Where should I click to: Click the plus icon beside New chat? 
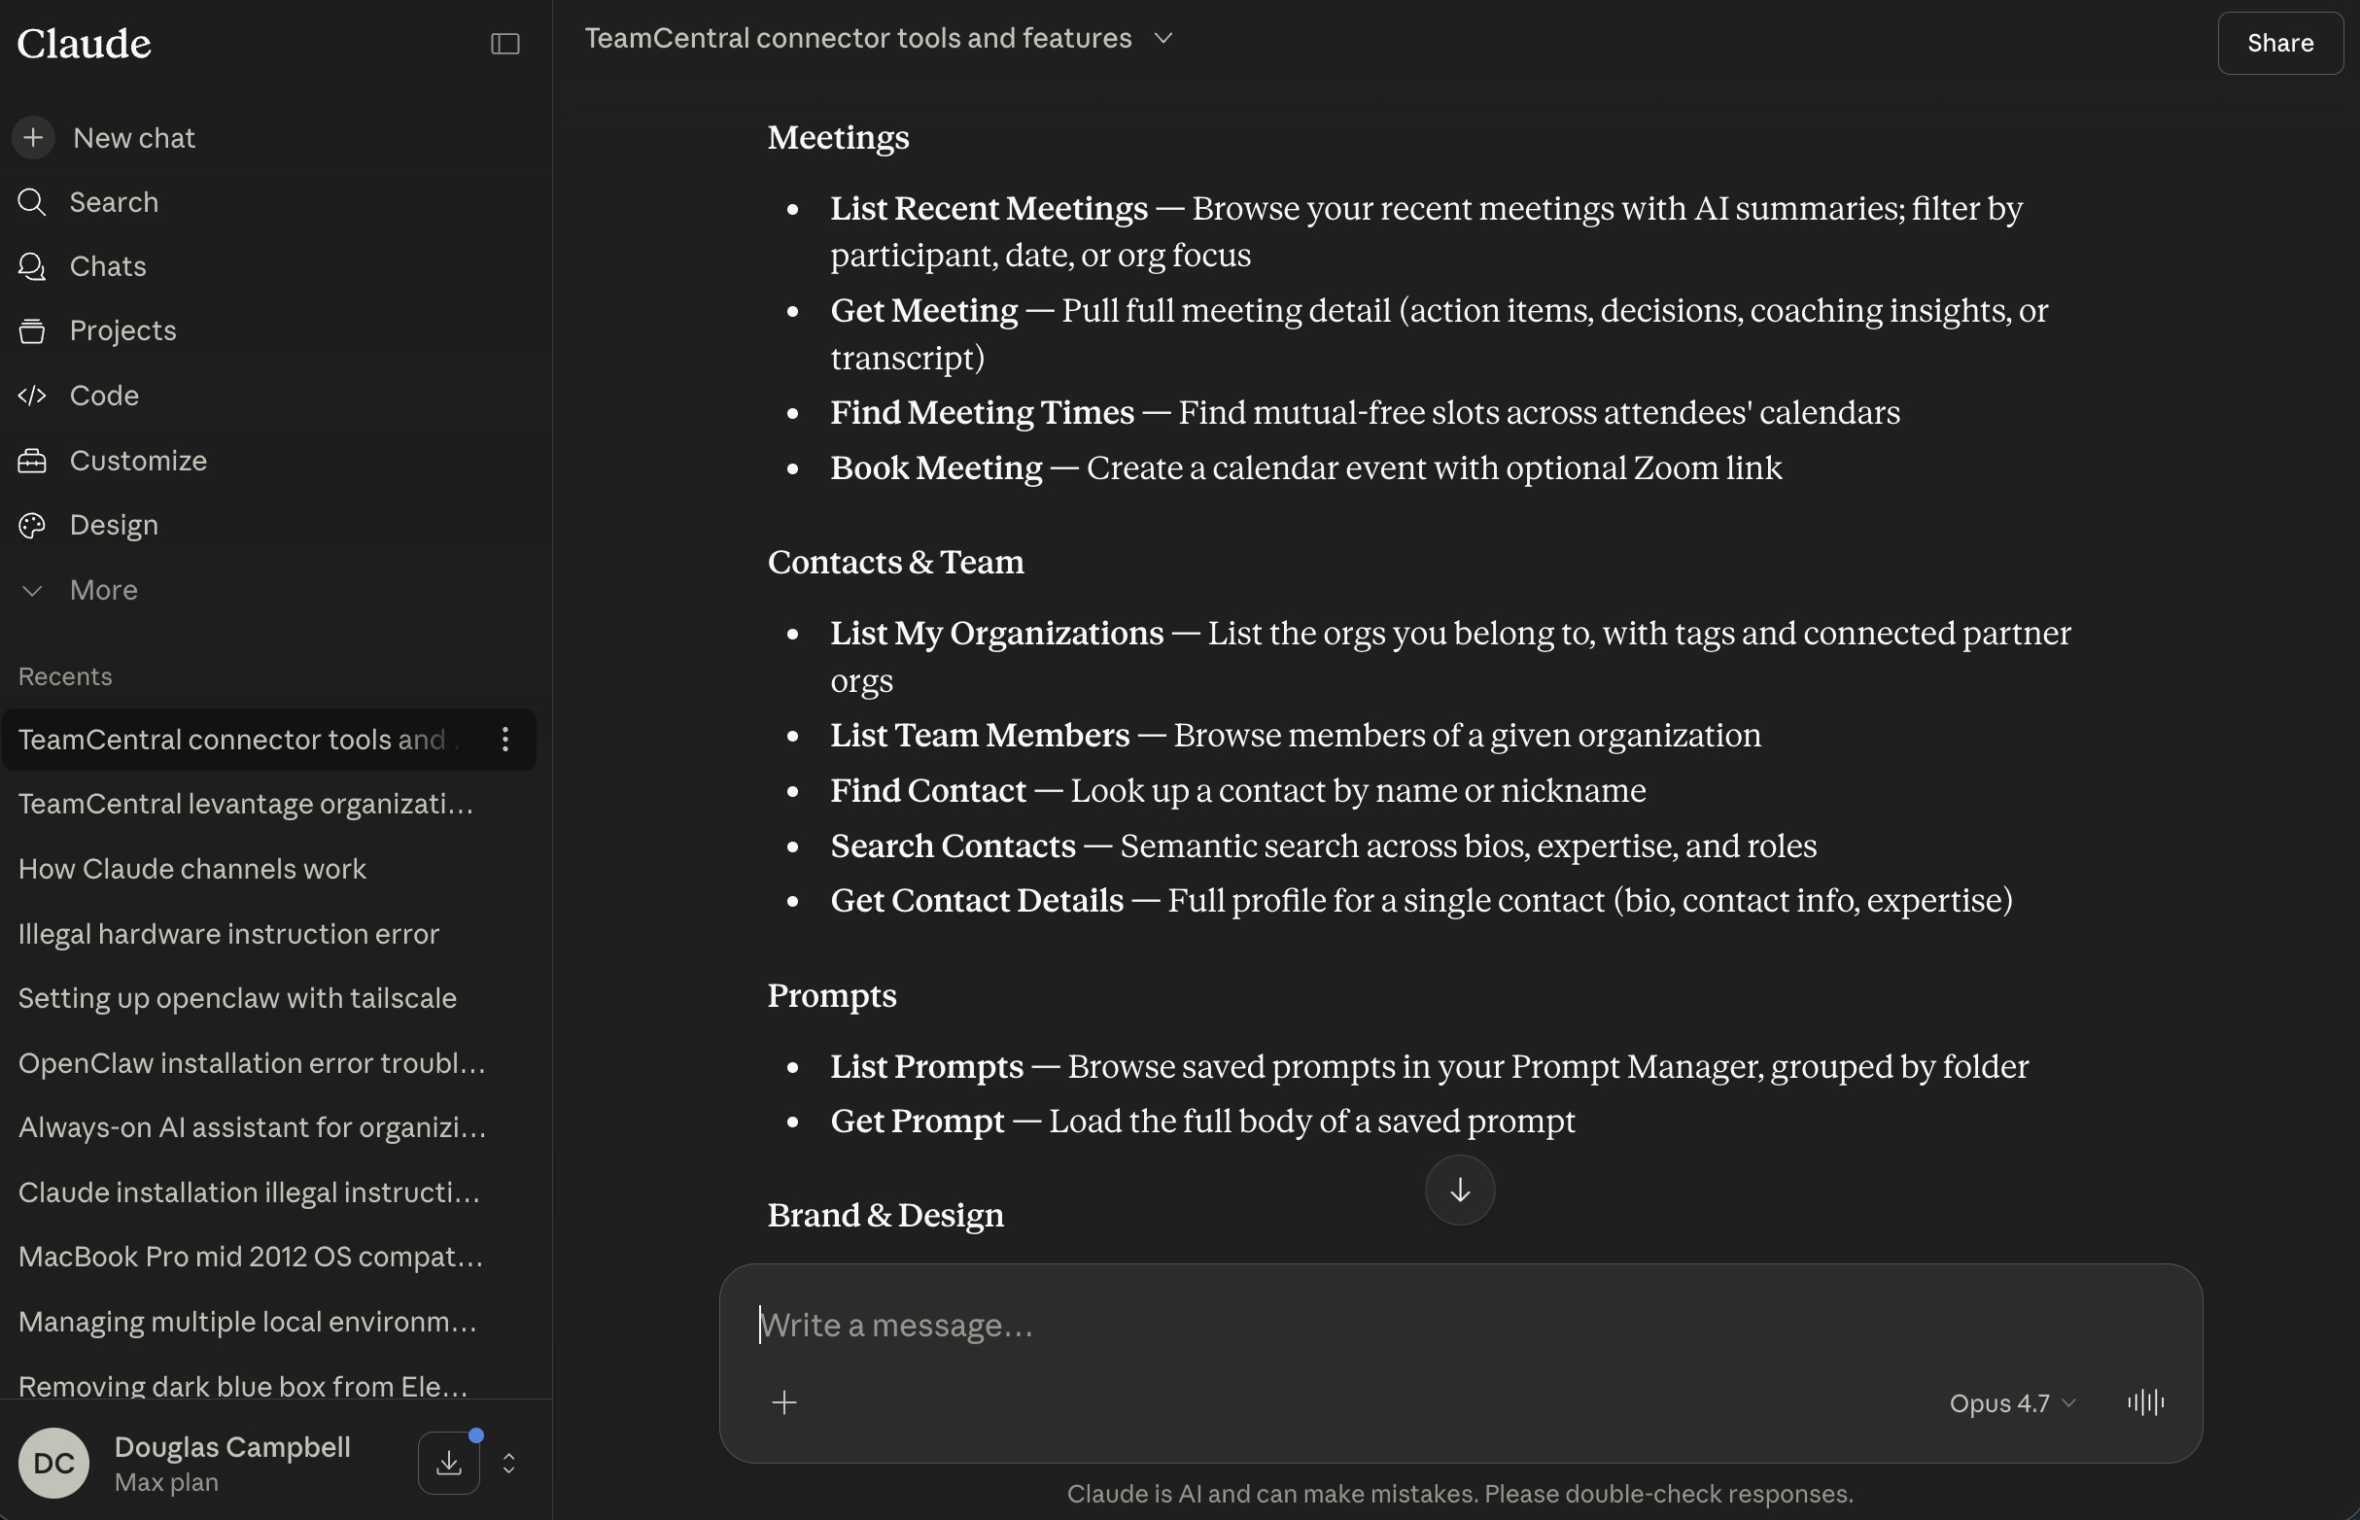34,137
